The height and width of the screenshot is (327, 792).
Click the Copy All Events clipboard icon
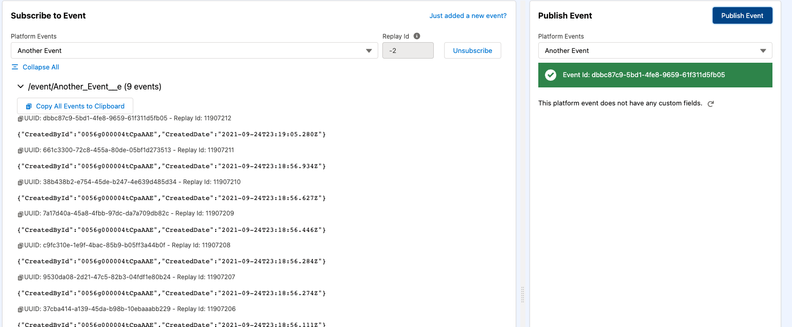coord(29,106)
